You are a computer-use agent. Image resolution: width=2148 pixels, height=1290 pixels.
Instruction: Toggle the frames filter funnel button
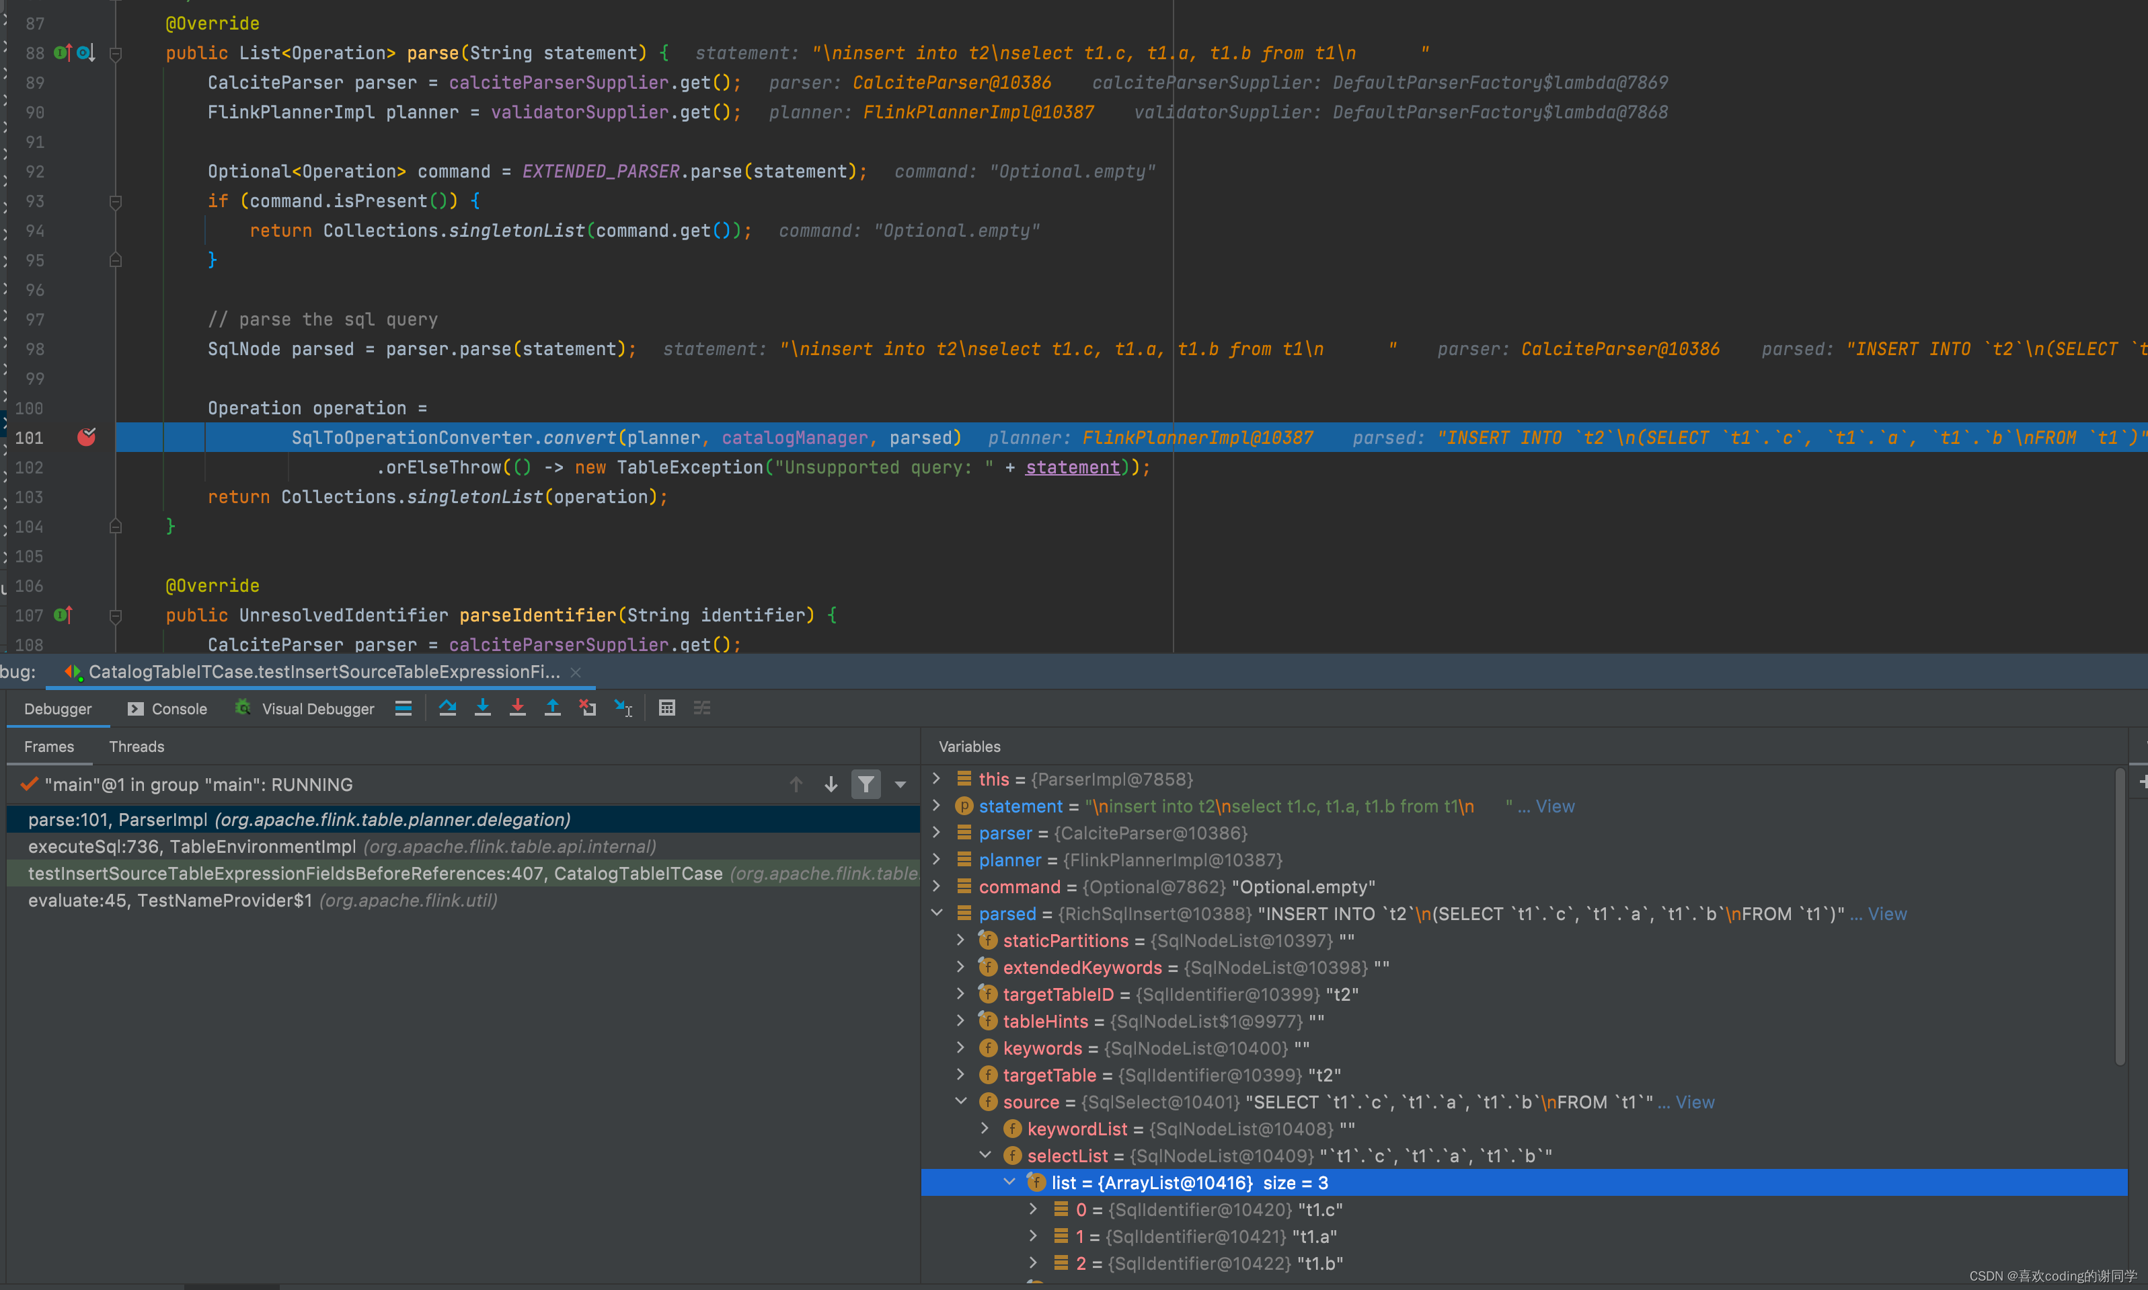click(x=866, y=784)
